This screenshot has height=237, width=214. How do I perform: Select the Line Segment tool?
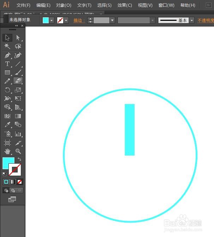click(18, 64)
